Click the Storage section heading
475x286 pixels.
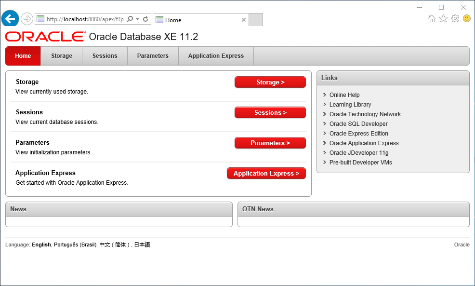pos(27,82)
